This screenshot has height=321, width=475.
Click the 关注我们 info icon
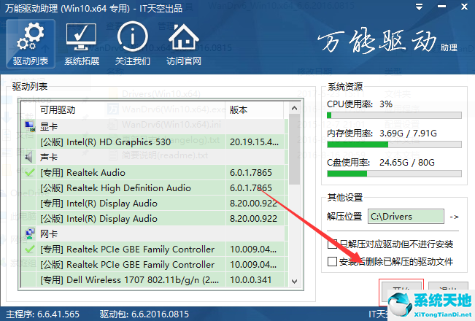pos(133,44)
